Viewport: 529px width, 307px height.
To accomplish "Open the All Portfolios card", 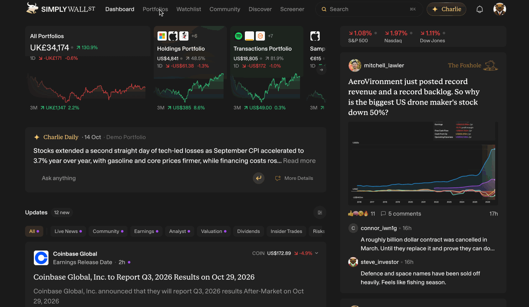I will click(87, 69).
